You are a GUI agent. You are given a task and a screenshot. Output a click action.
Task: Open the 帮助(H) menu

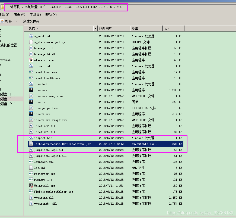pos(51,15)
